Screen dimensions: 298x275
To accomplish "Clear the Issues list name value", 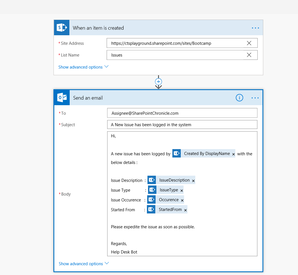I will coord(249,55).
